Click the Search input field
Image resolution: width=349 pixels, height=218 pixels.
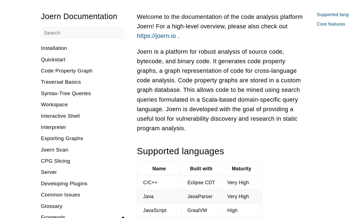83,33
